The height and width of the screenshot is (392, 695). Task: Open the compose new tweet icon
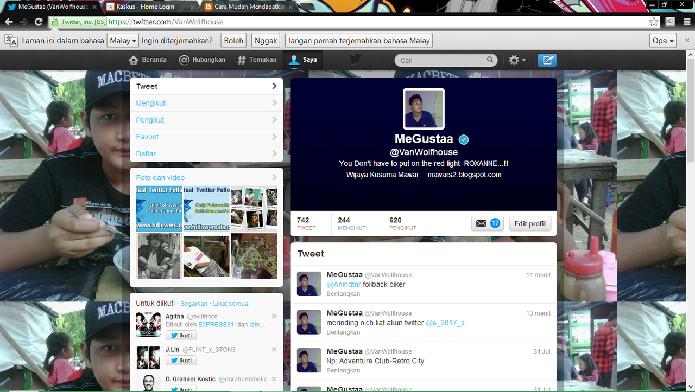click(547, 60)
